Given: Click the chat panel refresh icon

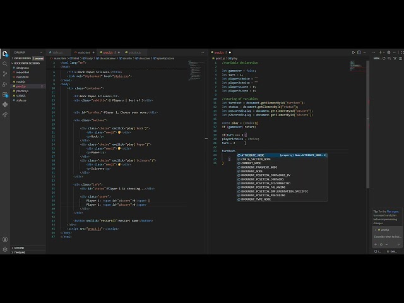Looking at the screenshot, I should pos(384,59).
